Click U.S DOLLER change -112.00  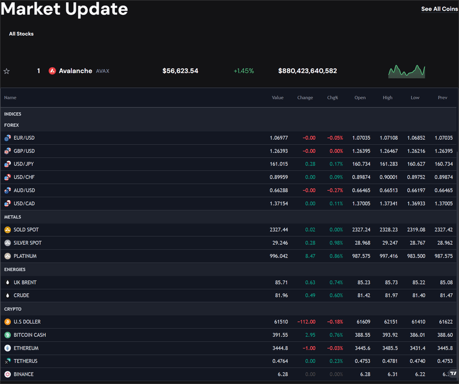point(306,322)
